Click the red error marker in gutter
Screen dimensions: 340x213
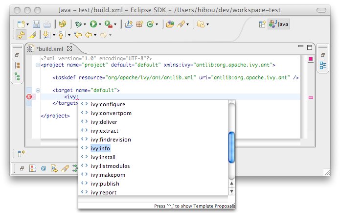coord(28,97)
